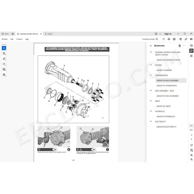
Task: Select the arrow selection tool
Action: (x=4, y=48)
